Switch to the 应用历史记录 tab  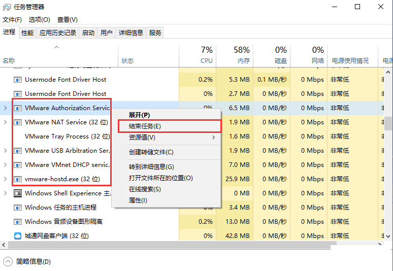[x=58, y=33]
